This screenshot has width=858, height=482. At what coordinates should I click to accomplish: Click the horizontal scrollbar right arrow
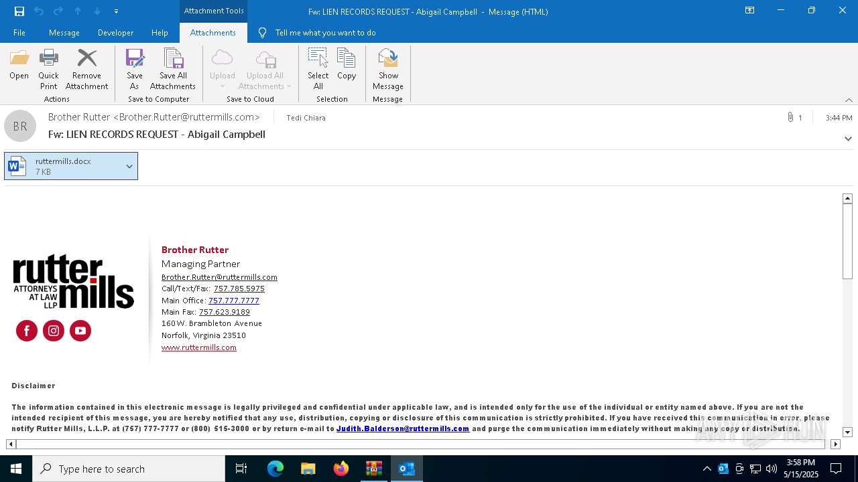(835, 444)
